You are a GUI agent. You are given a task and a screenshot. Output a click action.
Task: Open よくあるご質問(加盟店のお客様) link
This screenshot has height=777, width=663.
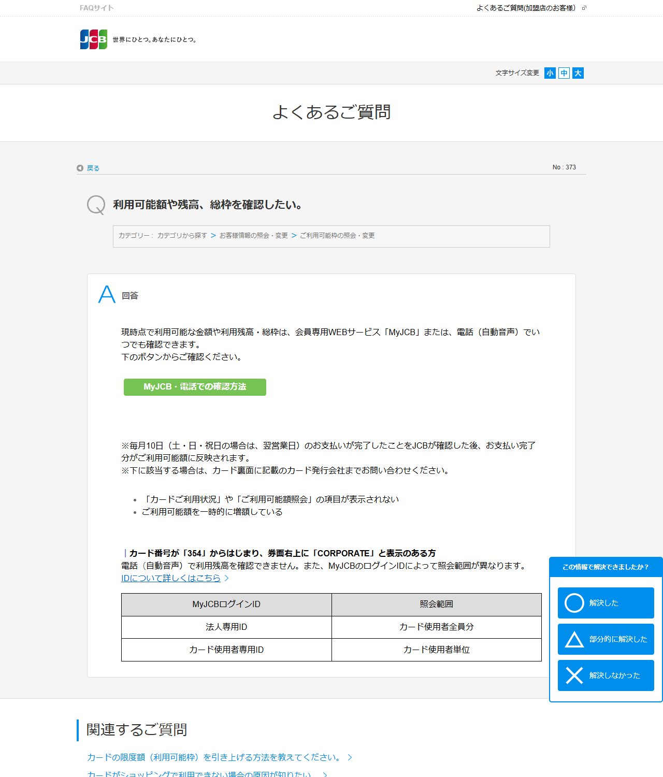(526, 8)
